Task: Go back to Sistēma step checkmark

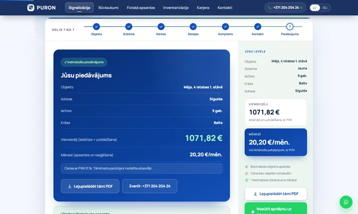Action: (x=129, y=26)
